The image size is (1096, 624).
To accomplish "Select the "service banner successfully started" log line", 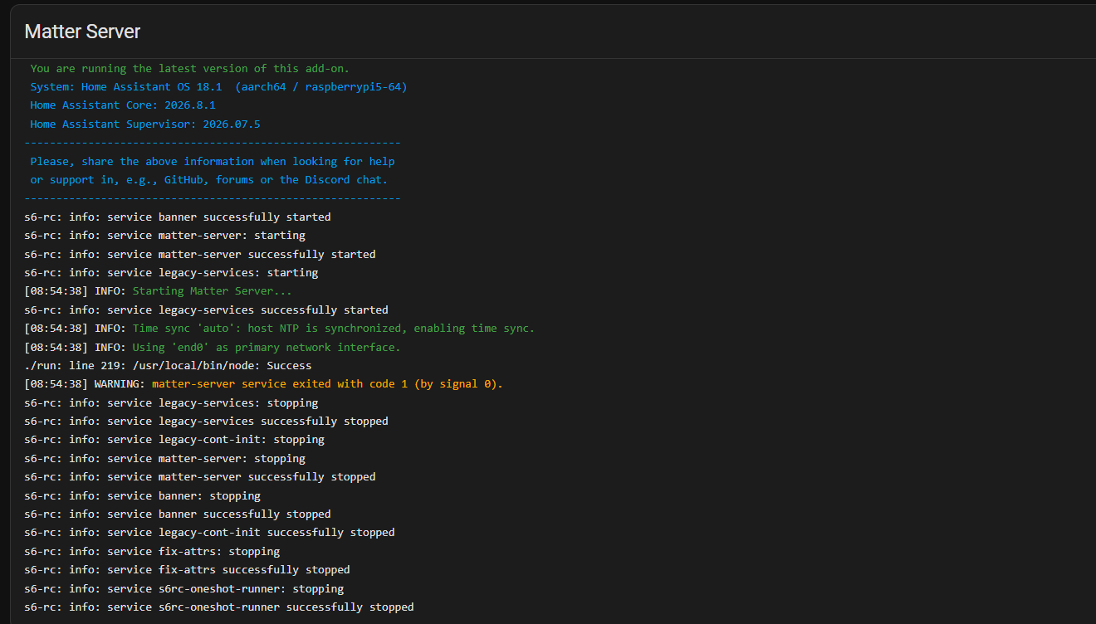I will (x=178, y=217).
